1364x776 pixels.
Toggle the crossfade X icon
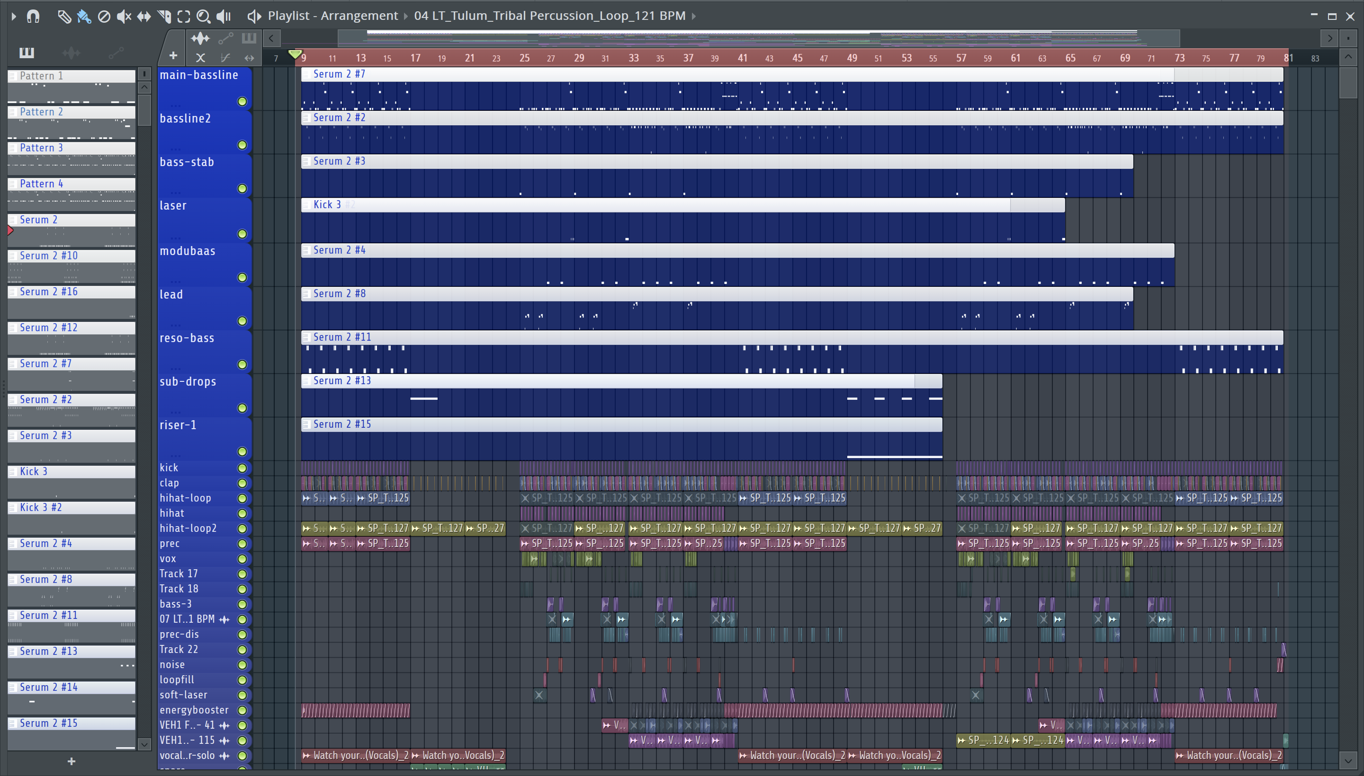[x=200, y=58]
